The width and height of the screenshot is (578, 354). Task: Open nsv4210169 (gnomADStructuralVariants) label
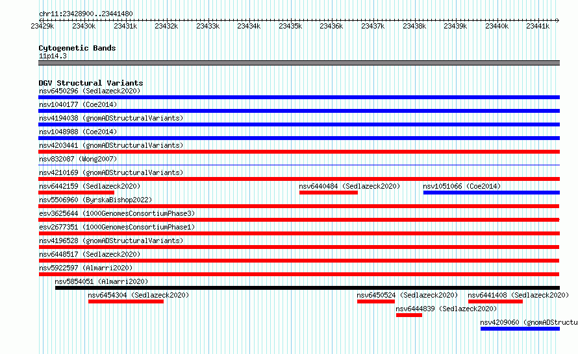coord(111,172)
